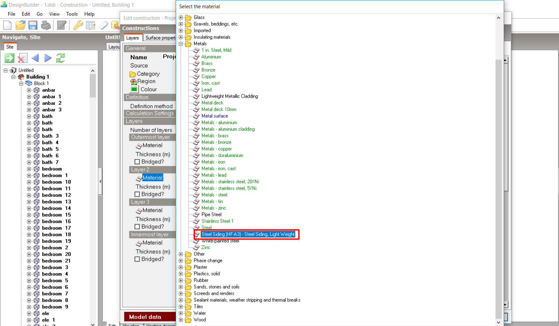Collapse the Building 1 tree node
This screenshot has width=559, height=326.
point(13,77)
